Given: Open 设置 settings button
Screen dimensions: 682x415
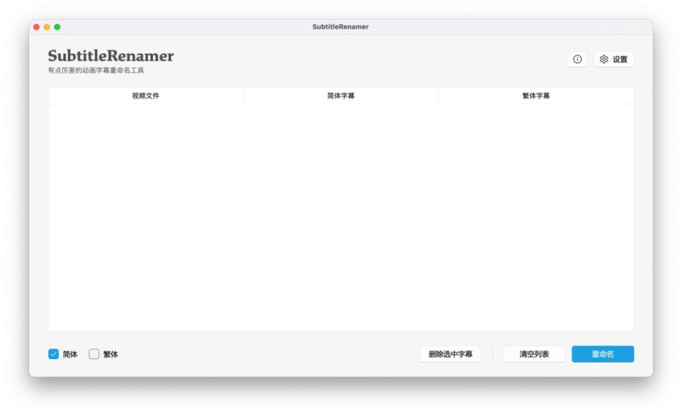Looking at the screenshot, I should point(613,59).
